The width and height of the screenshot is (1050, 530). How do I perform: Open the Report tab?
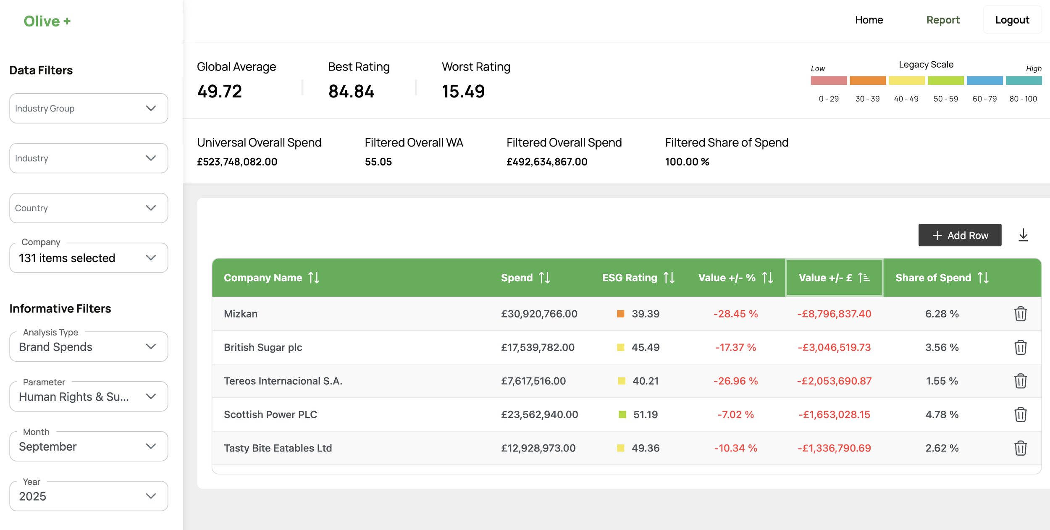coord(942,20)
